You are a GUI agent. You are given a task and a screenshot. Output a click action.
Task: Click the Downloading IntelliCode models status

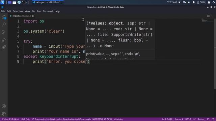[x=72, y=119]
